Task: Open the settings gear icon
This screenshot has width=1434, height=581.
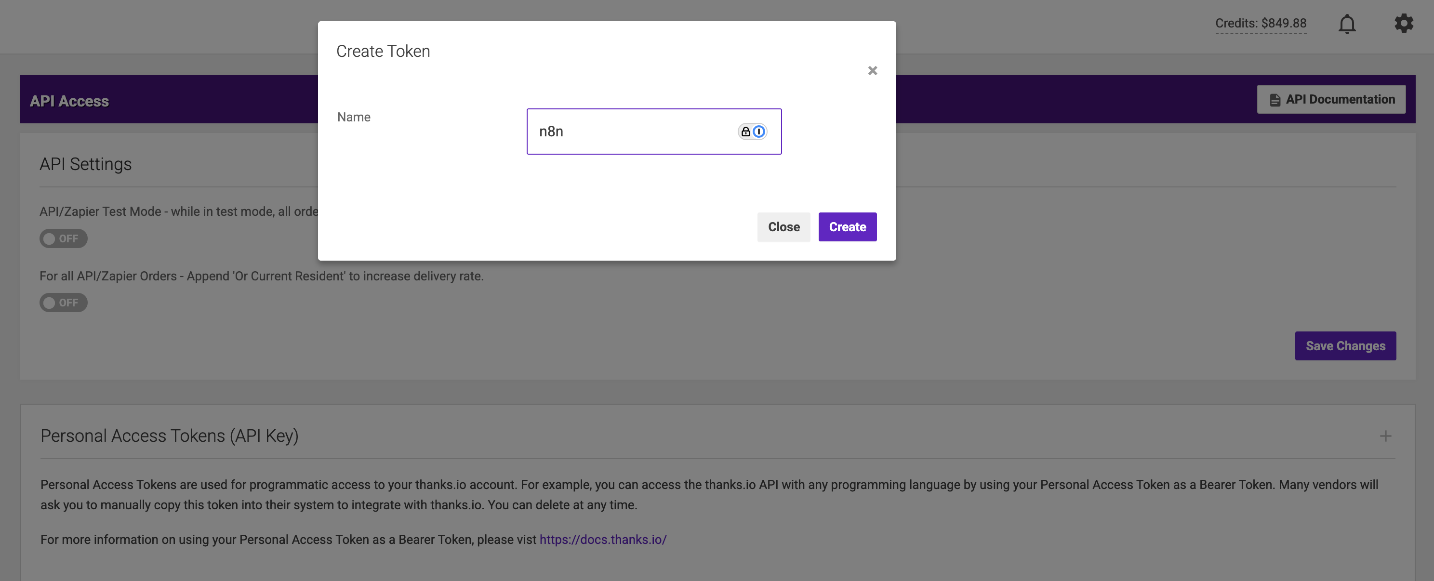Action: coord(1403,24)
